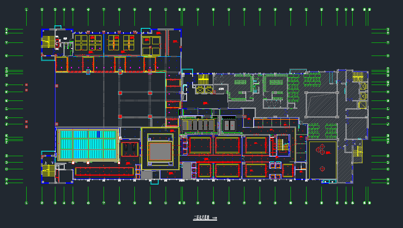This screenshot has height=228, width=403.
Task: Click the 1:100 scale label beside title
Action: (x=215, y=218)
